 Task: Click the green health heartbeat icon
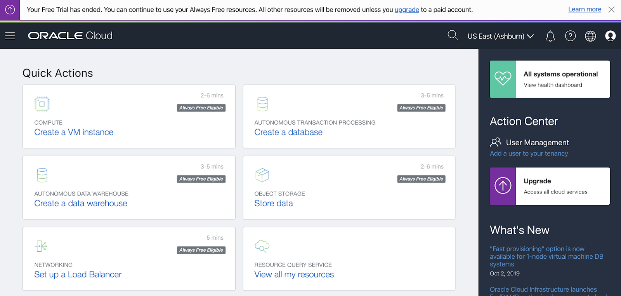coord(503,79)
